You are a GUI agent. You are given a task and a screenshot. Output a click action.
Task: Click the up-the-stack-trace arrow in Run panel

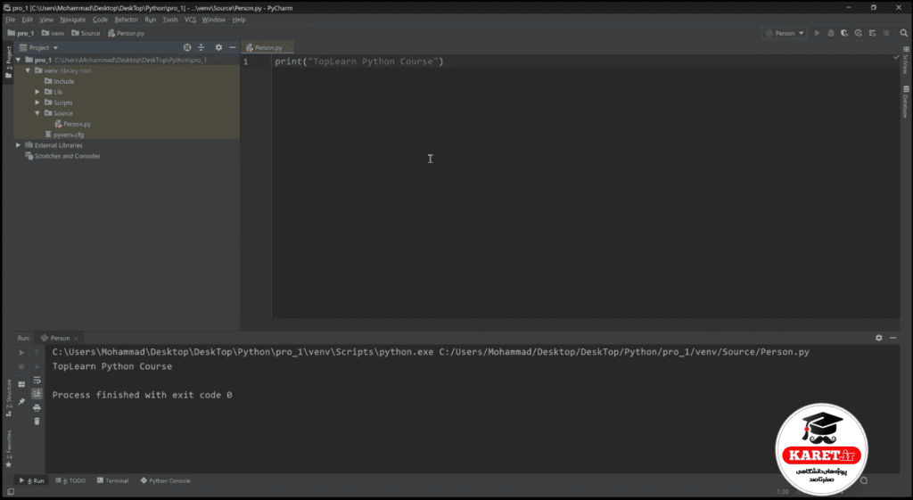click(37, 352)
